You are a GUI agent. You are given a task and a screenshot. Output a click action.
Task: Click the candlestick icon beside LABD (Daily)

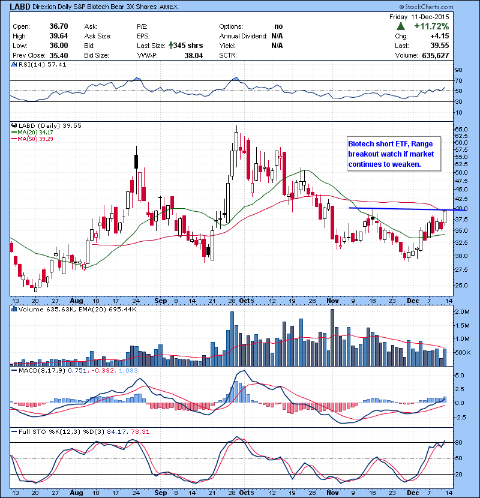14,125
